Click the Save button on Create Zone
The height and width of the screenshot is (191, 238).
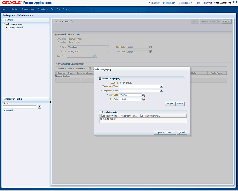pos(195,22)
